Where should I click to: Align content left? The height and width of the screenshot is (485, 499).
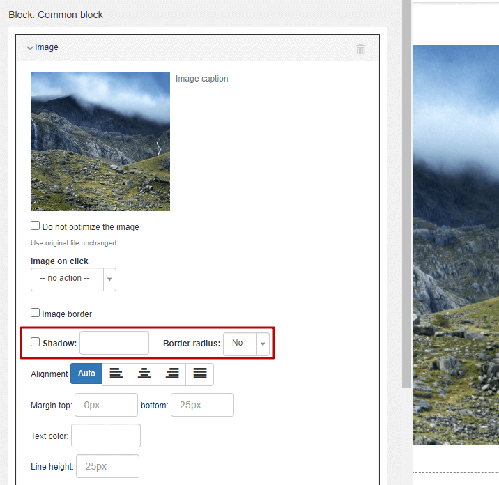point(116,374)
